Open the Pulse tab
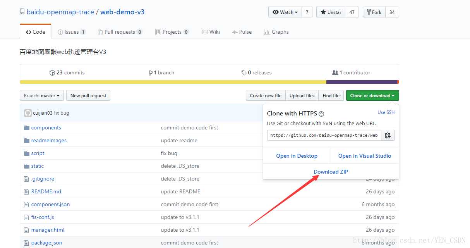The height and width of the screenshot is (248, 470). pos(242,32)
